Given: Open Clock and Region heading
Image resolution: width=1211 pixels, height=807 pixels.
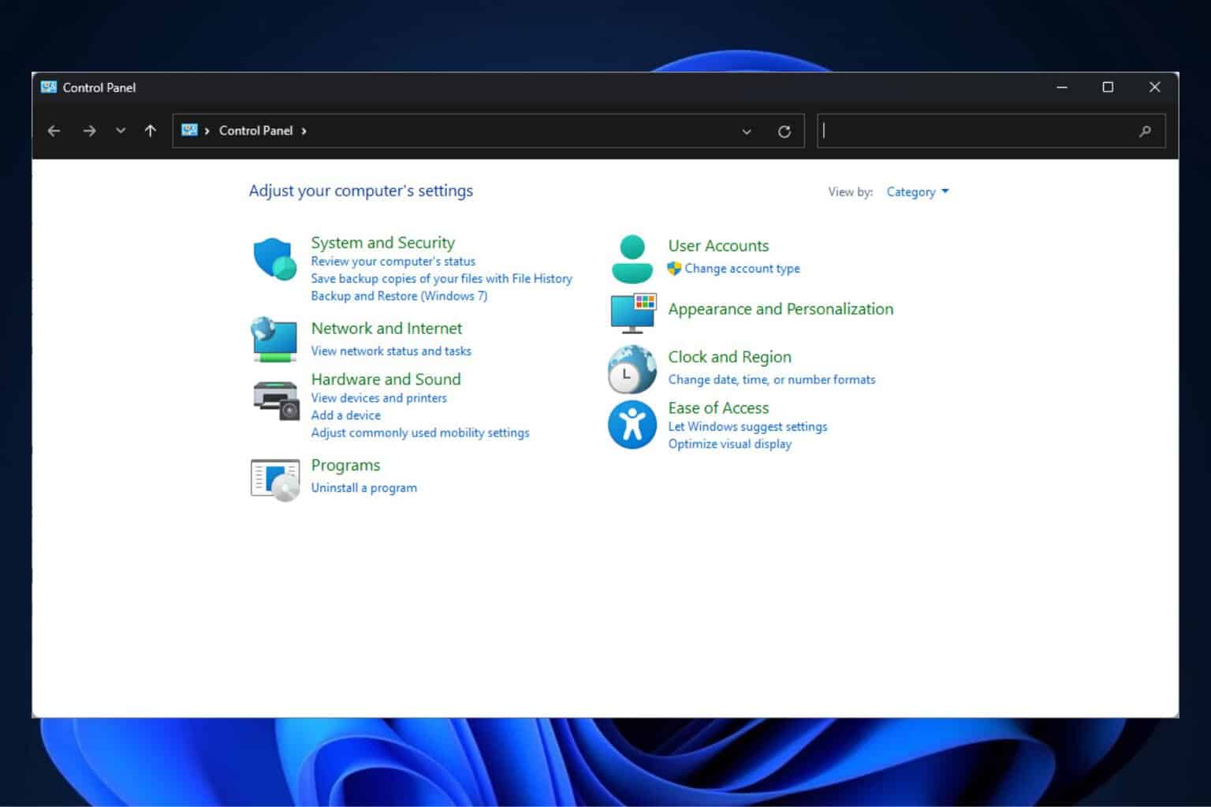Looking at the screenshot, I should tap(729, 357).
